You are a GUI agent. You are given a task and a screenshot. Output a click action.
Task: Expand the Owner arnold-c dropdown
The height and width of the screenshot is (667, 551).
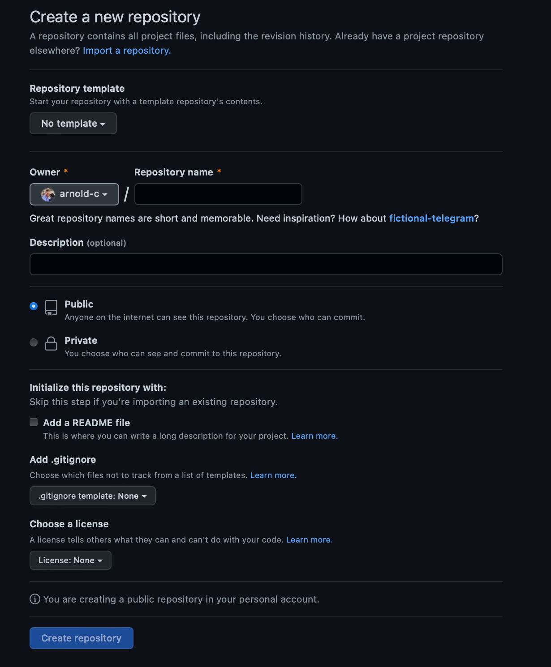tap(74, 194)
